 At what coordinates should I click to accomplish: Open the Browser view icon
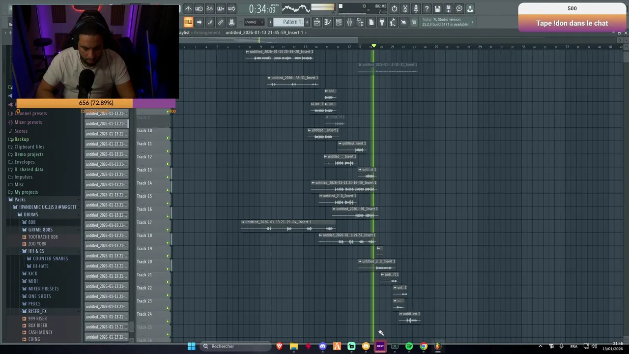click(x=360, y=22)
